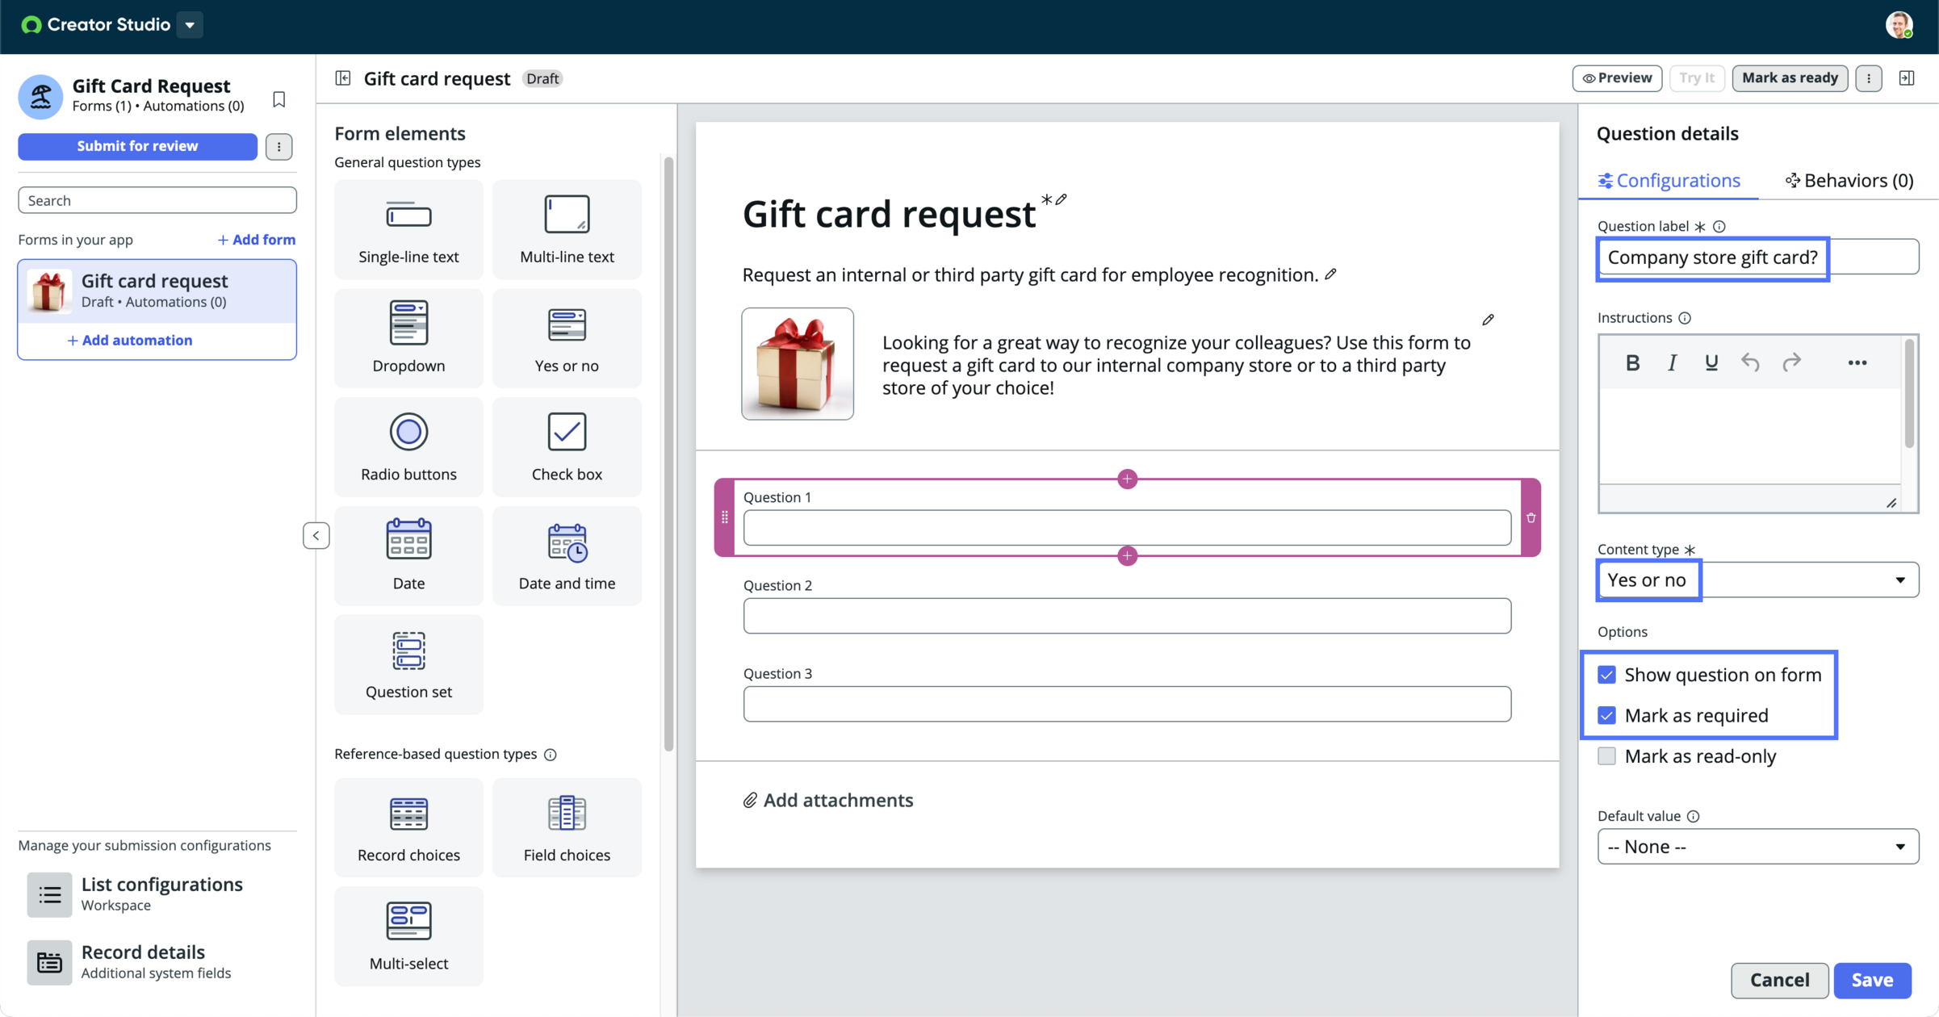The image size is (1939, 1017).
Task: Check Mark as read-only
Action: (x=1606, y=756)
